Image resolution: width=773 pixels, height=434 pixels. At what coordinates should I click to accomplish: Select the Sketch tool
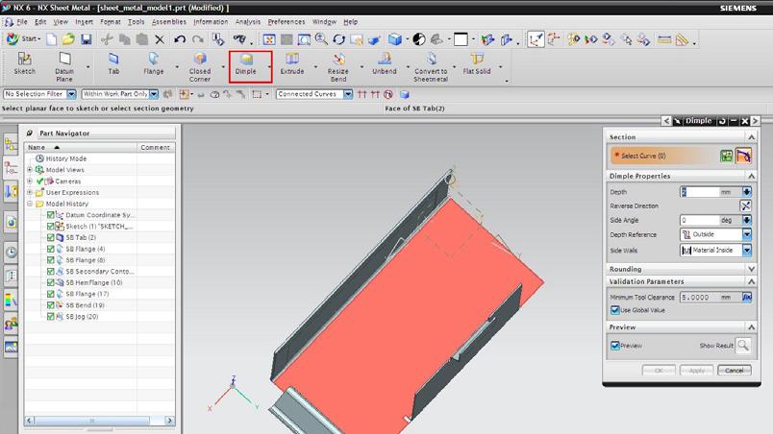pyautogui.click(x=24, y=64)
